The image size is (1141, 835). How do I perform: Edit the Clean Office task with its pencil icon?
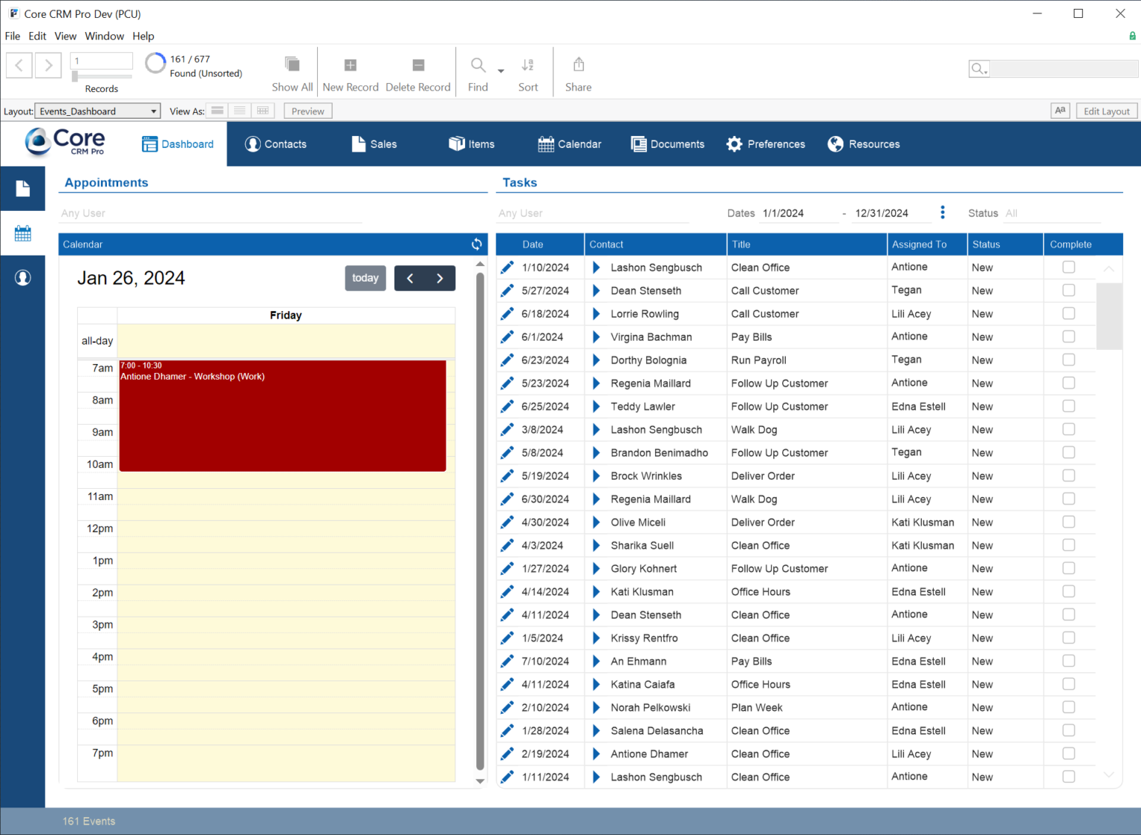click(507, 267)
